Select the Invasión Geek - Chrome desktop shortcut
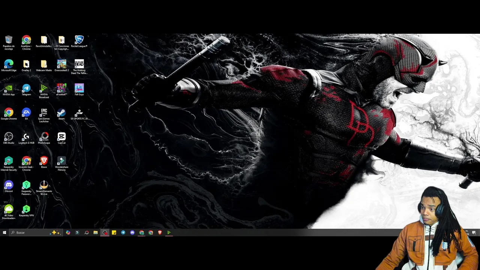Viewport: 480px width, 270px height. (26, 164)
